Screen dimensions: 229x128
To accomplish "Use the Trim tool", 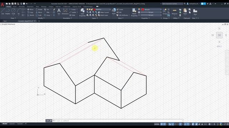I will click(47, 10).
